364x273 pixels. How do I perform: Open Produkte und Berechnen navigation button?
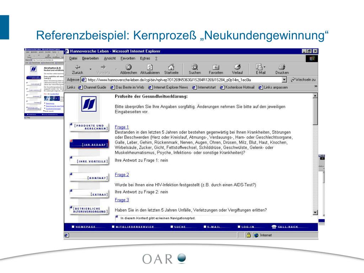point(89,127)
